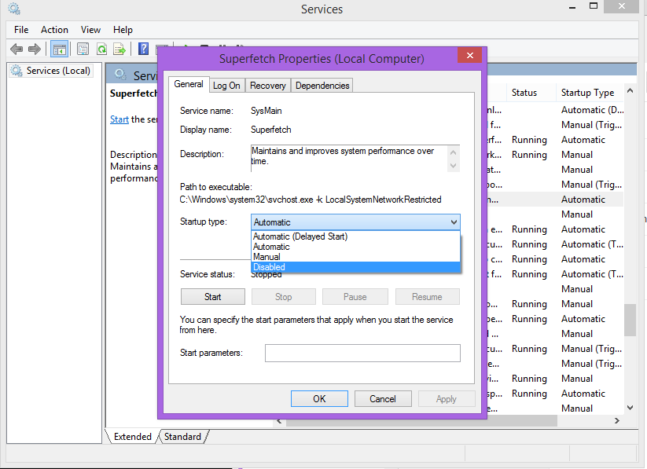Click Start link in Services description pane

click(x=119, y=119)
